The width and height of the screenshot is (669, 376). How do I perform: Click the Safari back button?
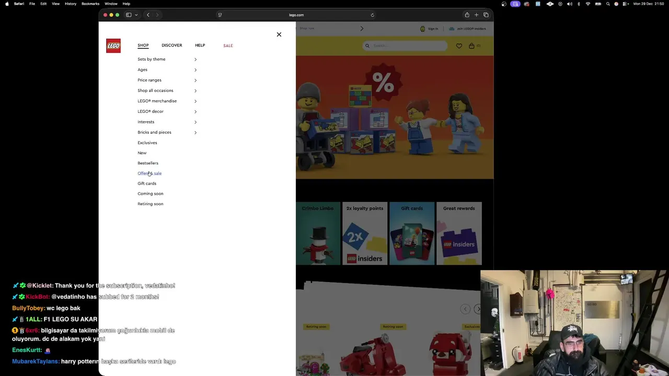pyautogui.click(x=148, y=15)
